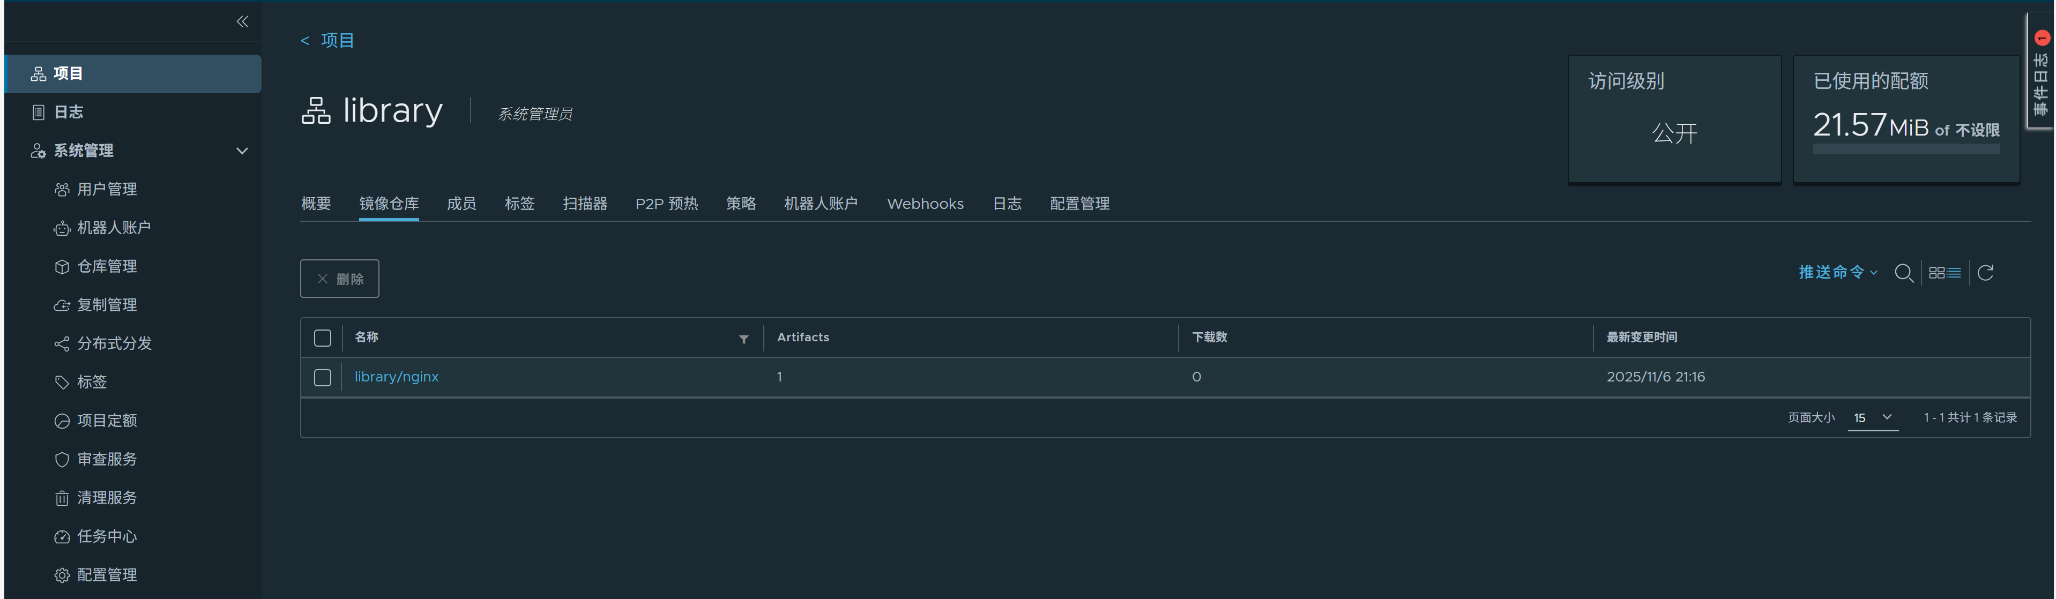This screenshot has width=2056, height=599.
Task: Check the library/nginx row checkbox
Action: coord(323,377)
